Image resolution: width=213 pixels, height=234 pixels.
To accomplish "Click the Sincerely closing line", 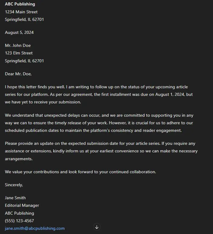I will tap(14, 185).
